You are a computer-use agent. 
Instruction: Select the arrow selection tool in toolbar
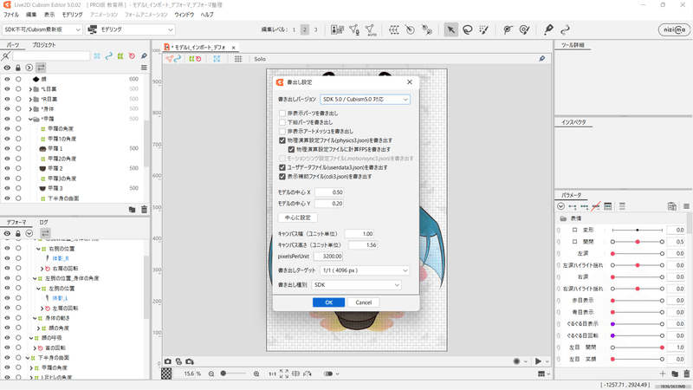click(x=450, y=29)
